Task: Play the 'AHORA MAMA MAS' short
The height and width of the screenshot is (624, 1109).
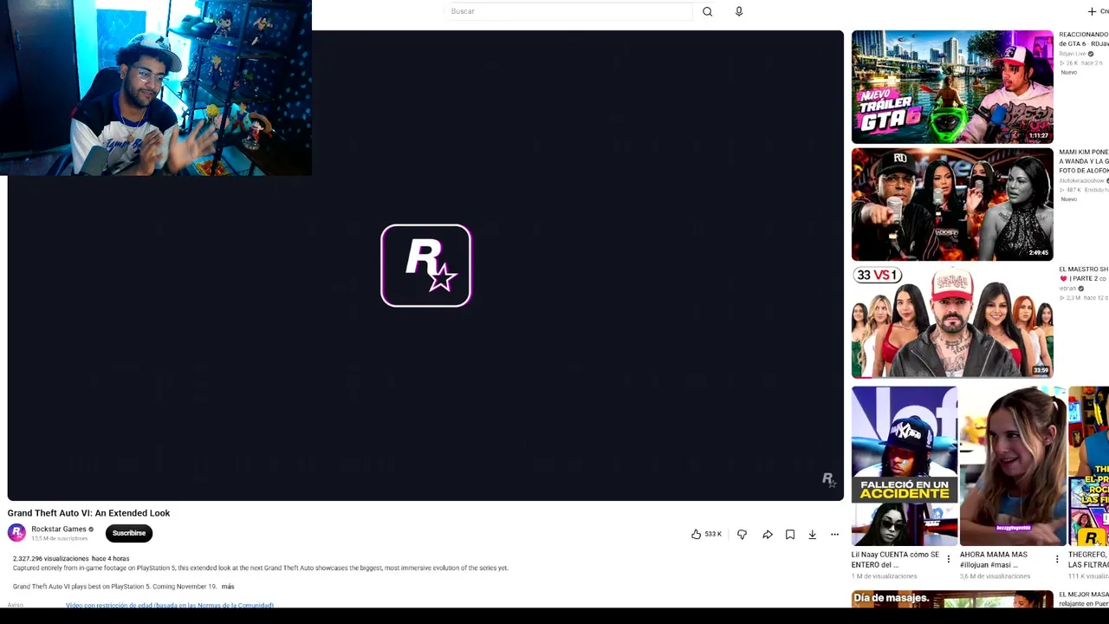Action: point(1013,466)
